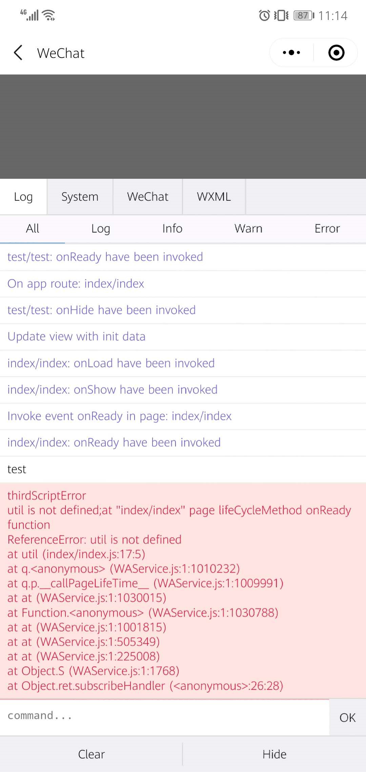Filter console by Error level
The image size is (366, 772).
[327, 229]
